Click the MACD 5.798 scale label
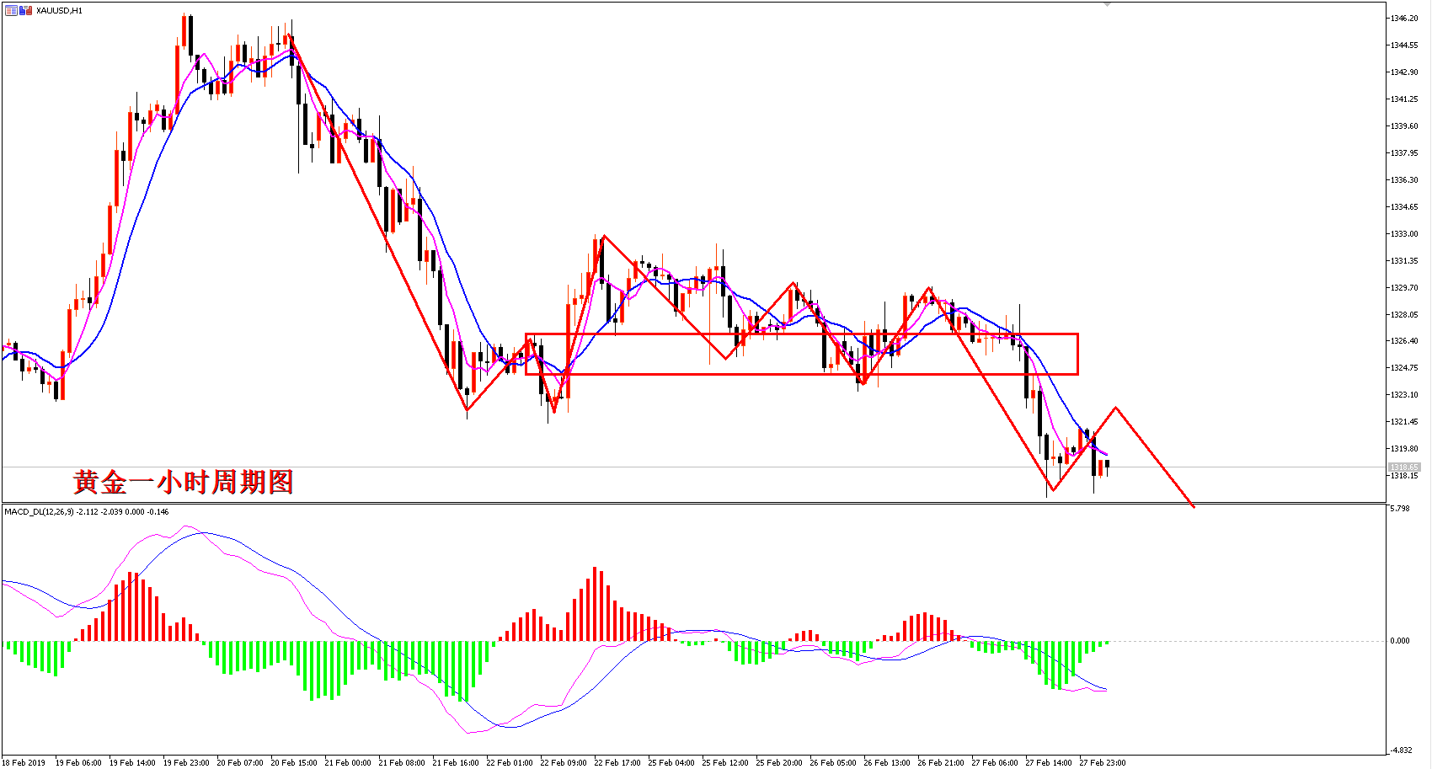The image size is (1432, 769). point(1400,508)
